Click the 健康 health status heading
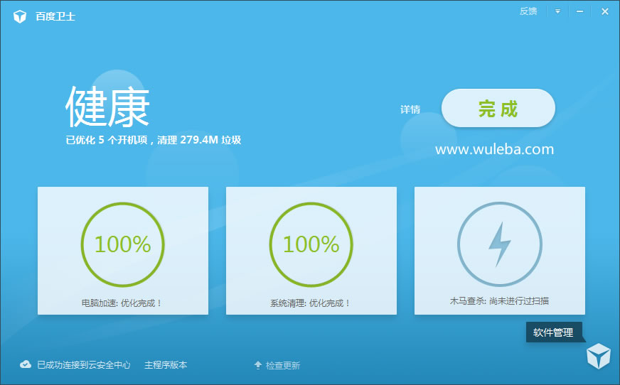Image resolution: width=620 pixels, height=385 pixels. click(107, 107)
